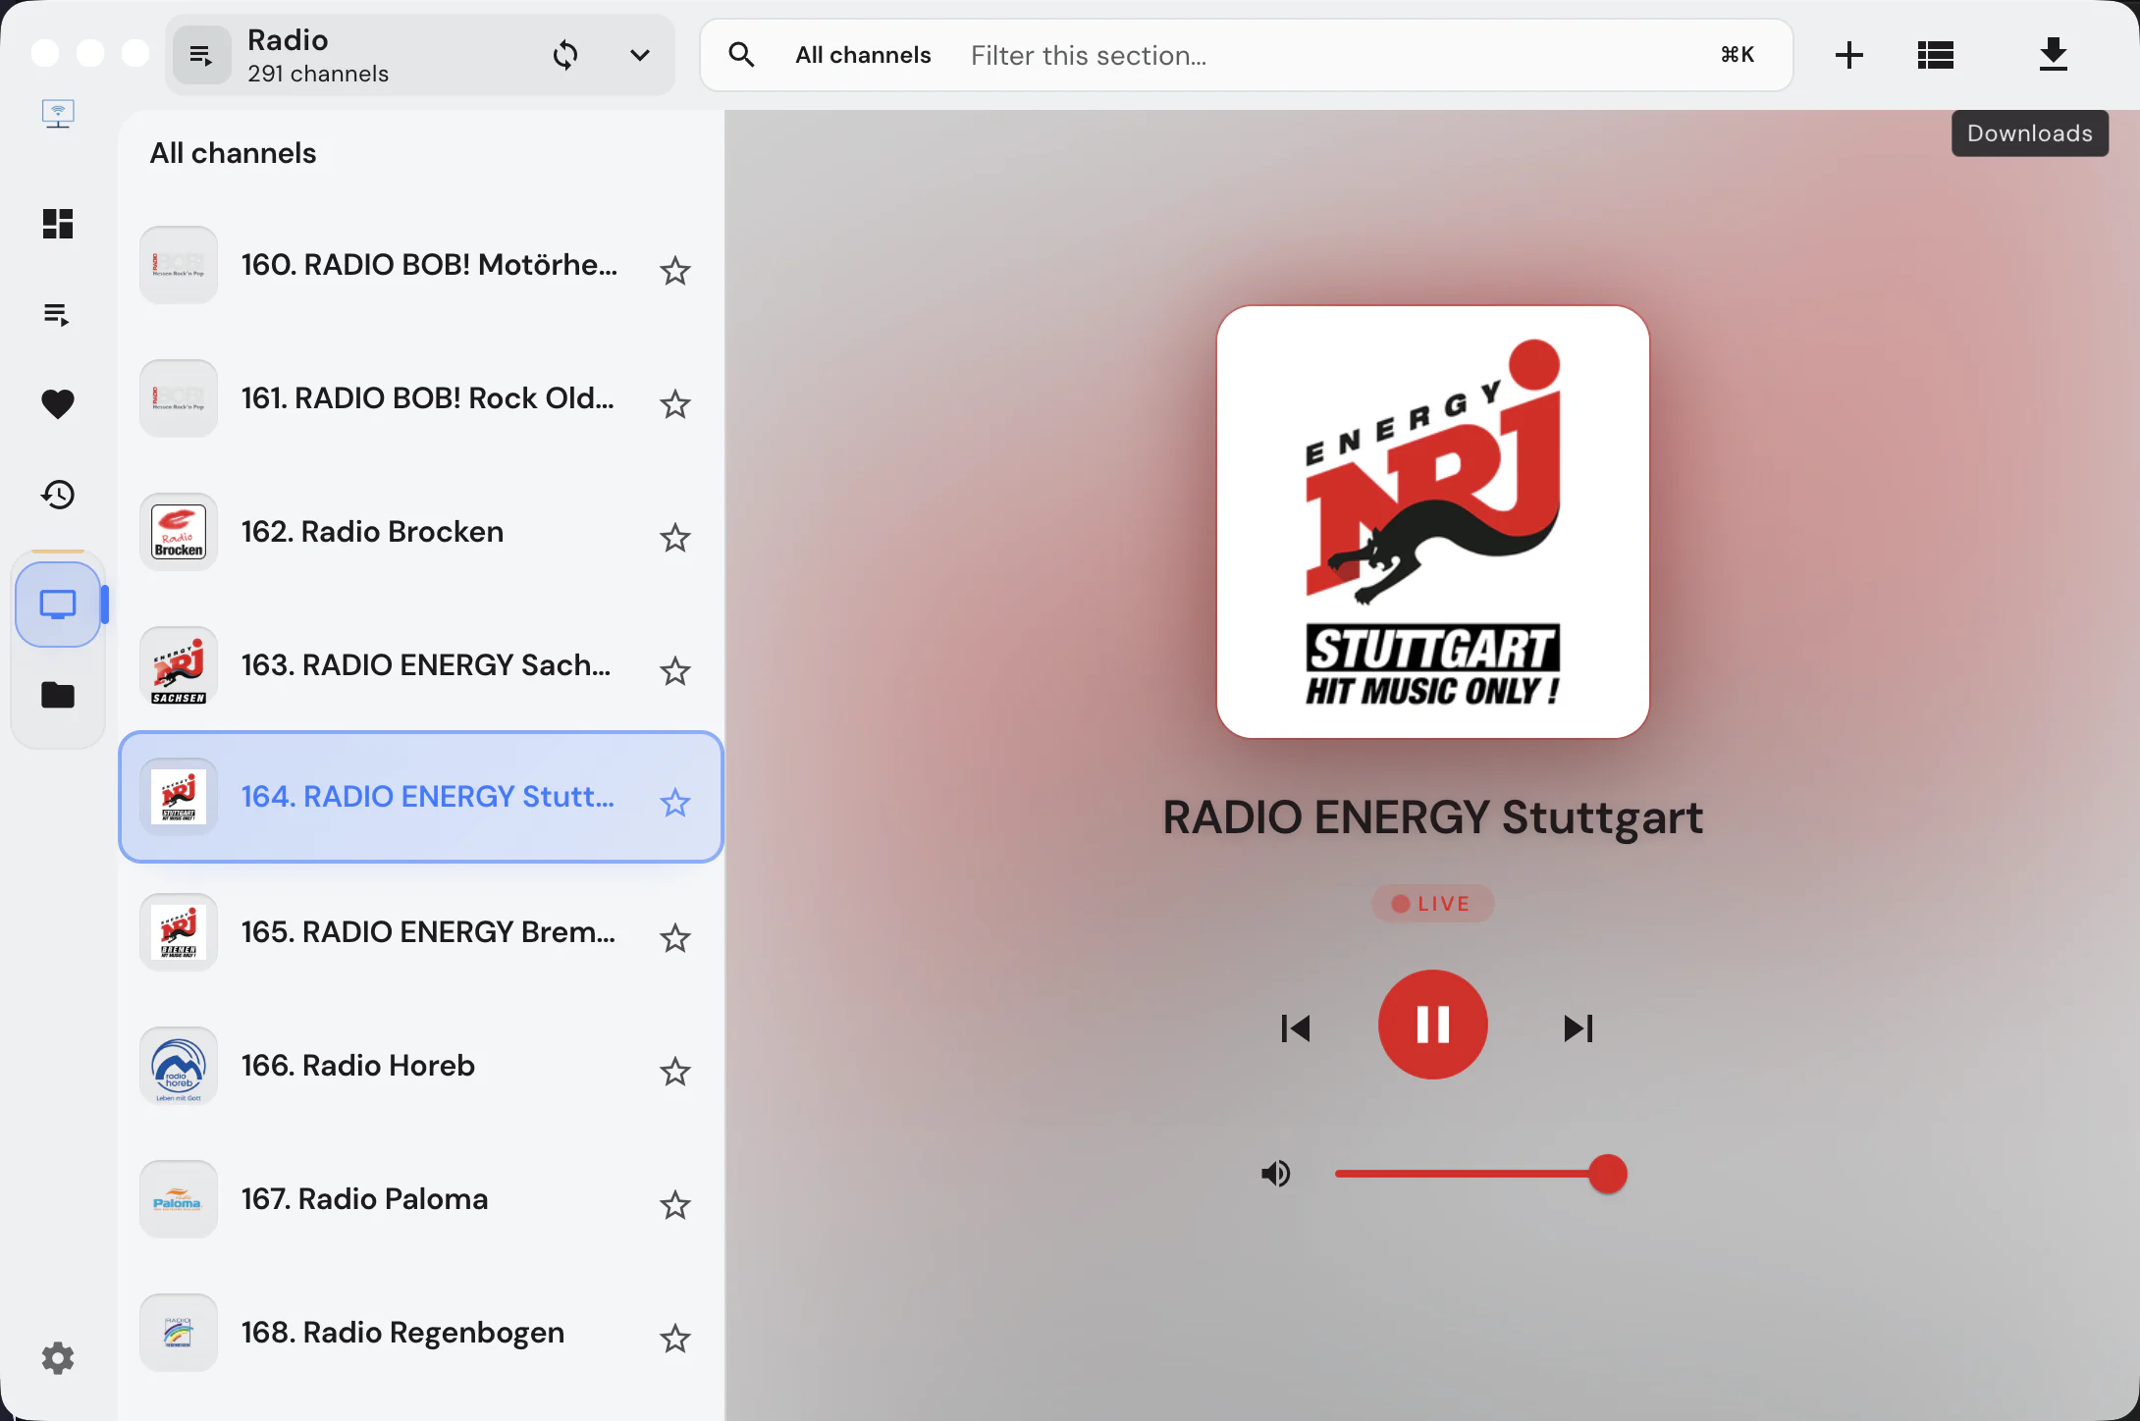Click ENERGY Sachsen logo thumbnail
Viewport: 2140px width, 1421px height.
tap(179, 665)
